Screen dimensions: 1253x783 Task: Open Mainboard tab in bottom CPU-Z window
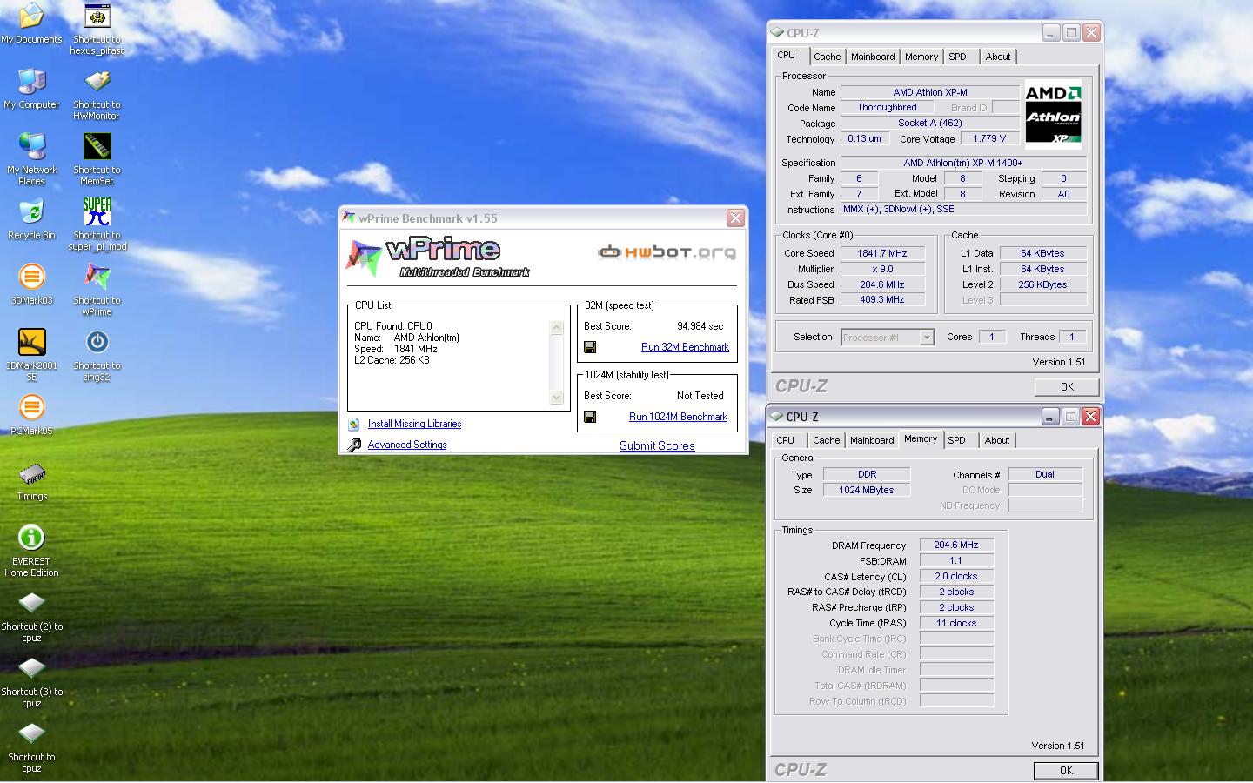pyautogui.click(x=872, y=440)
